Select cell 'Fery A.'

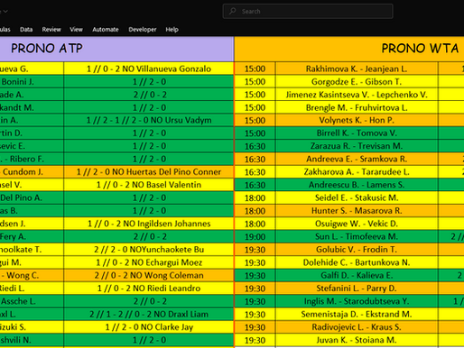pyautogui.click(x=32, y=236)
